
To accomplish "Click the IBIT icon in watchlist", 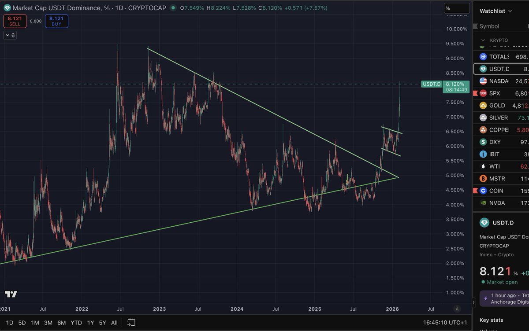I will click(483, 154).
